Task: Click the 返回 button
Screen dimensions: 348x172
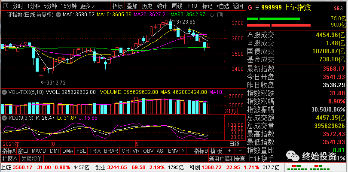Action: pos(238,6)
